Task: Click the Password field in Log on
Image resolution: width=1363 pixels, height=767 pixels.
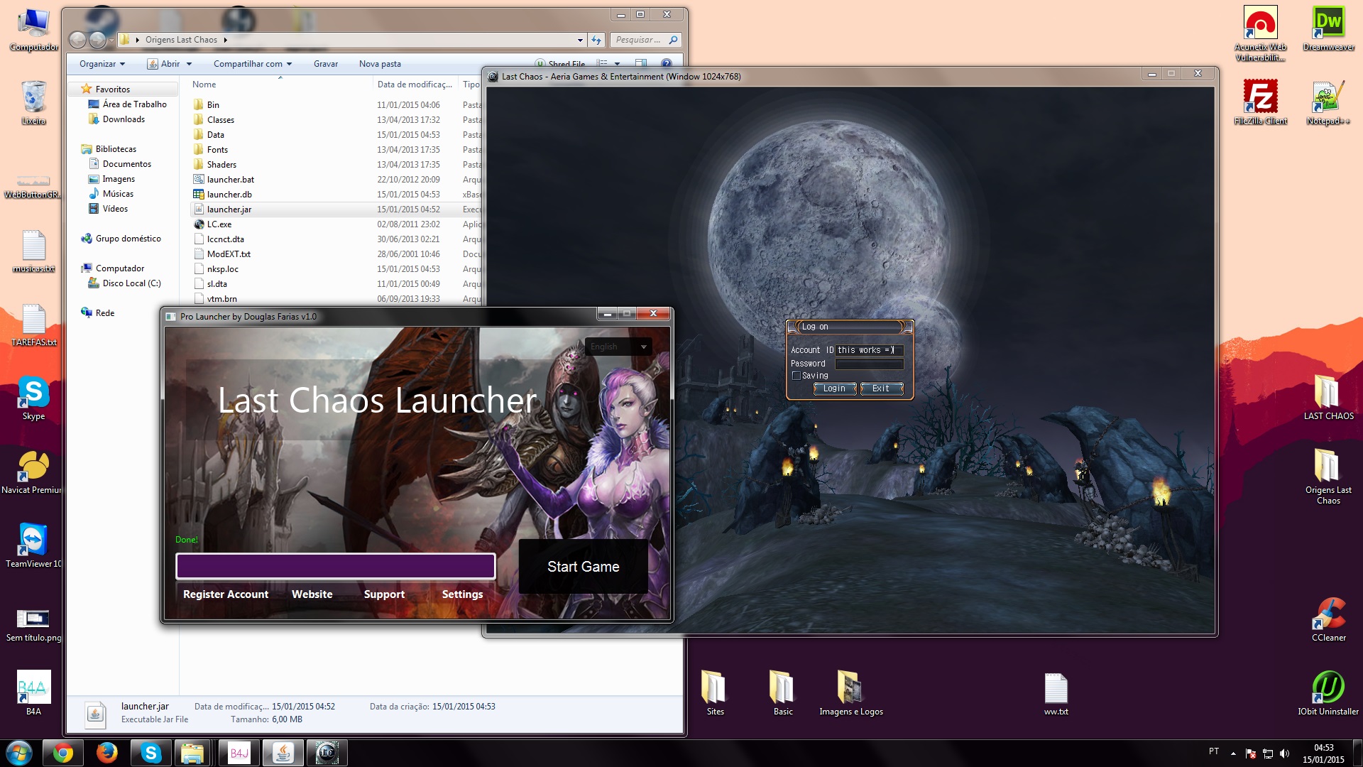Action: [869, 364]
